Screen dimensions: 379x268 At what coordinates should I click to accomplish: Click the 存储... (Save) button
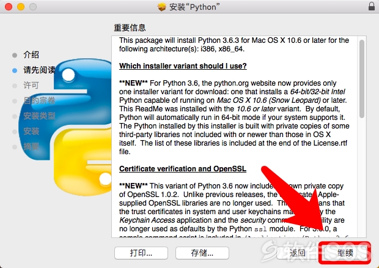[x=202, y=253]
